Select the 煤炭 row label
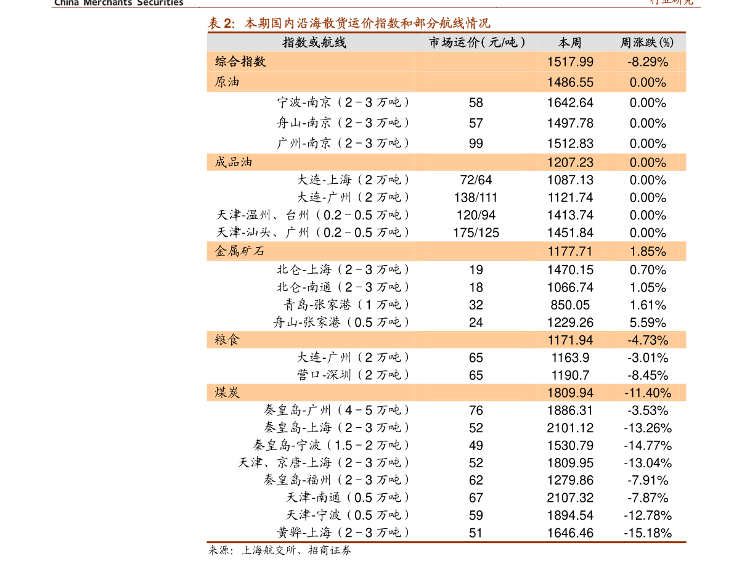The width and height of the screenshot is (734, 569). click(x=227, y=392)
